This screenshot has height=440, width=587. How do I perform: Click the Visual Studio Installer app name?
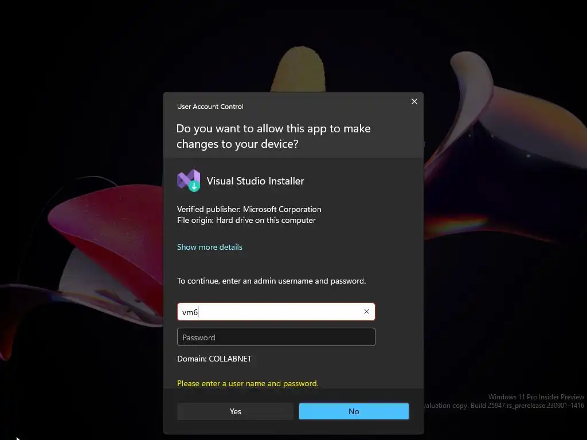click(x=255, y=181)
